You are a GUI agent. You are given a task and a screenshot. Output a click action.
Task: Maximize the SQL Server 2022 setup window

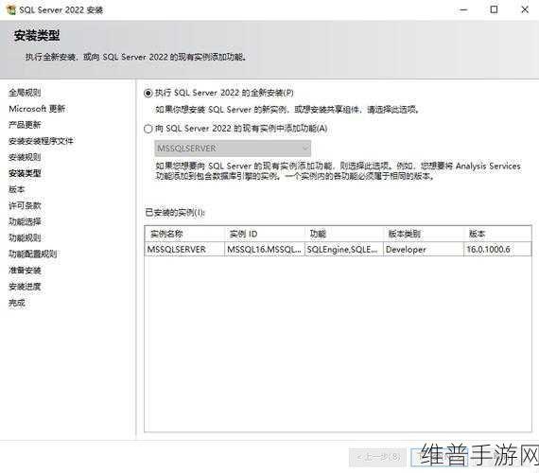494,9
